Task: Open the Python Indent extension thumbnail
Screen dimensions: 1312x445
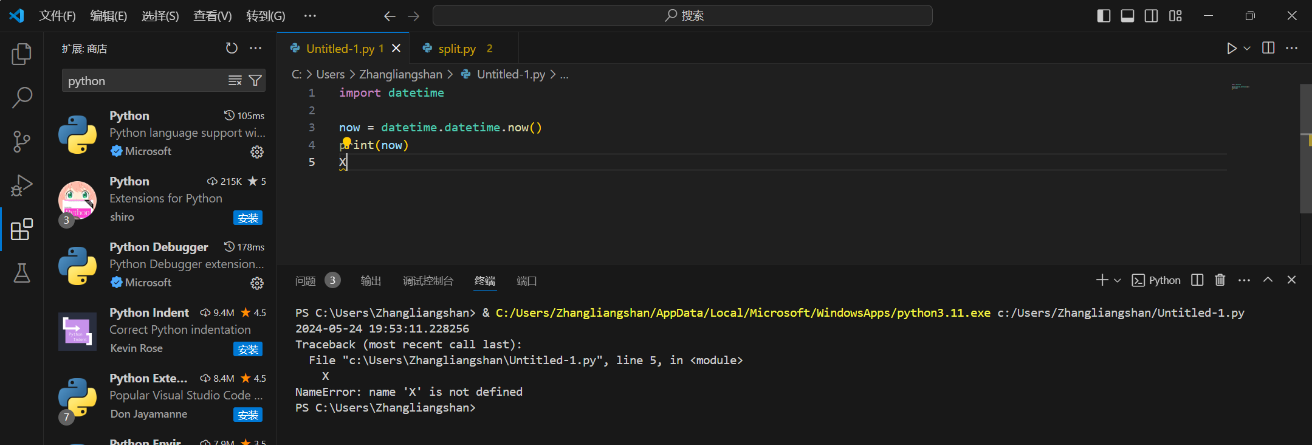Action: point(77,331)
